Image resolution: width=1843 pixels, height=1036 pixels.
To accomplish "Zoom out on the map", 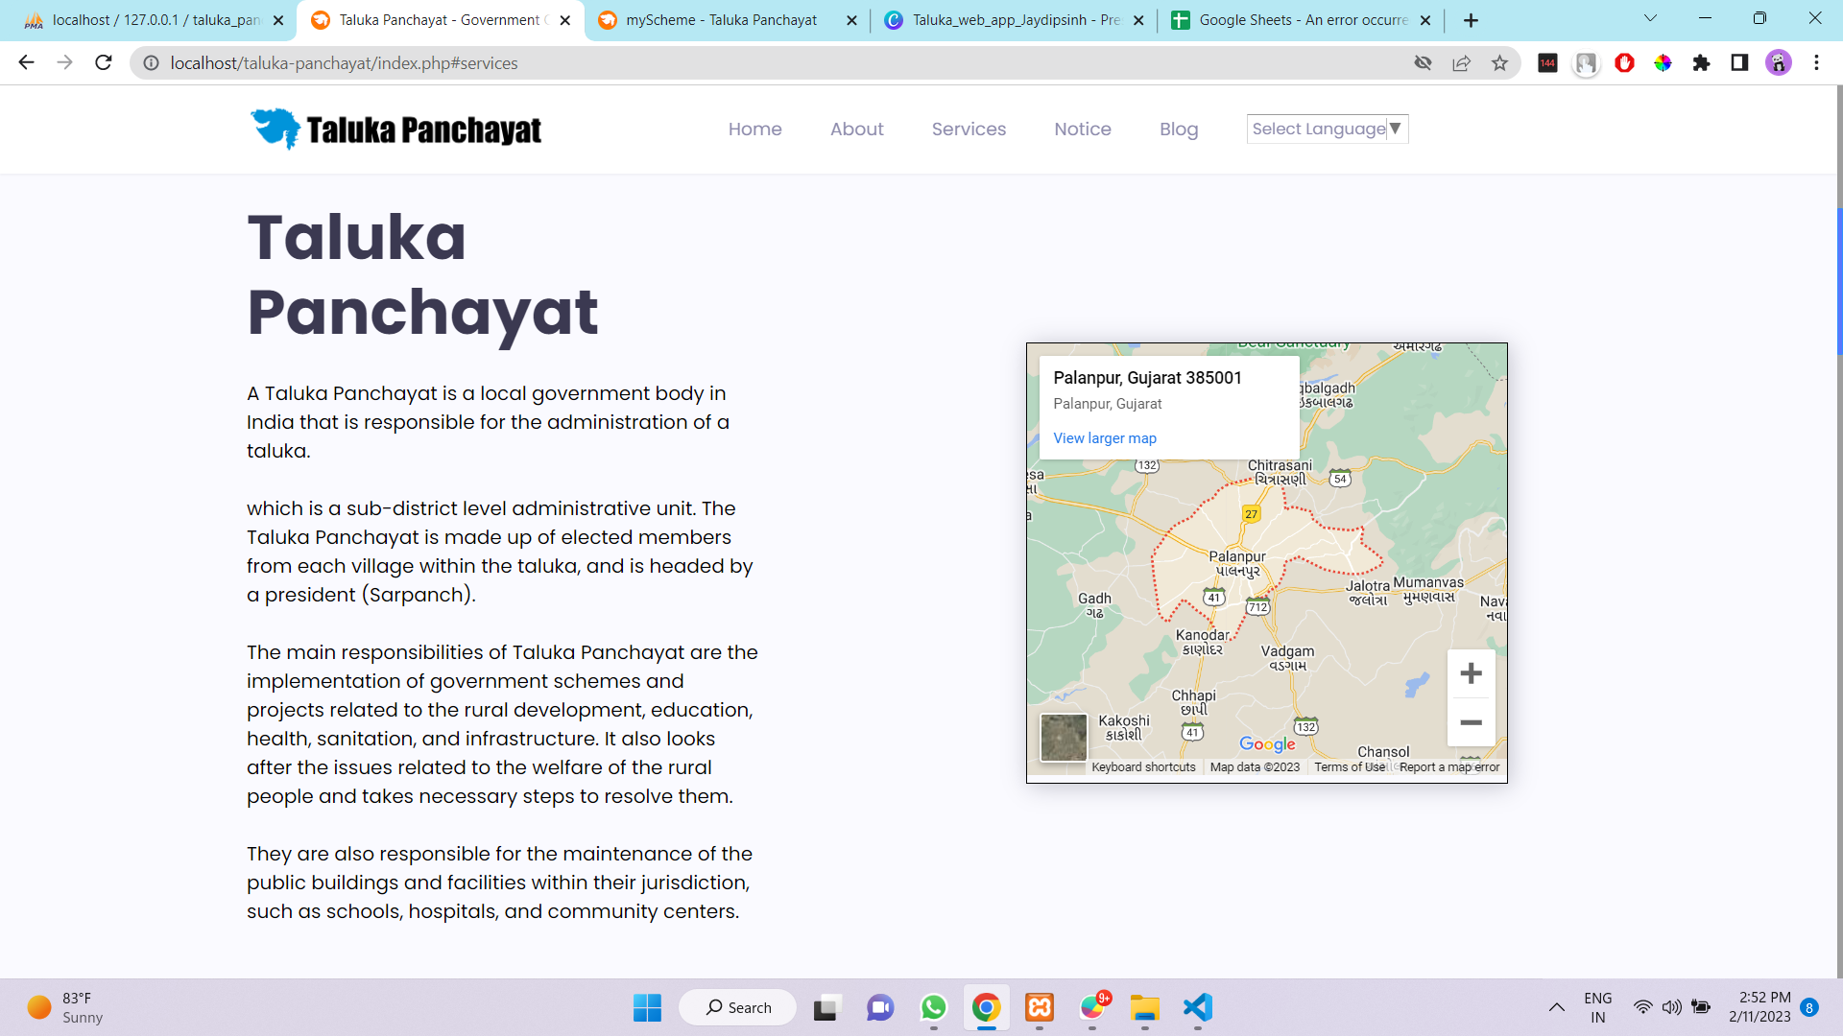I will coord(1471,722).
